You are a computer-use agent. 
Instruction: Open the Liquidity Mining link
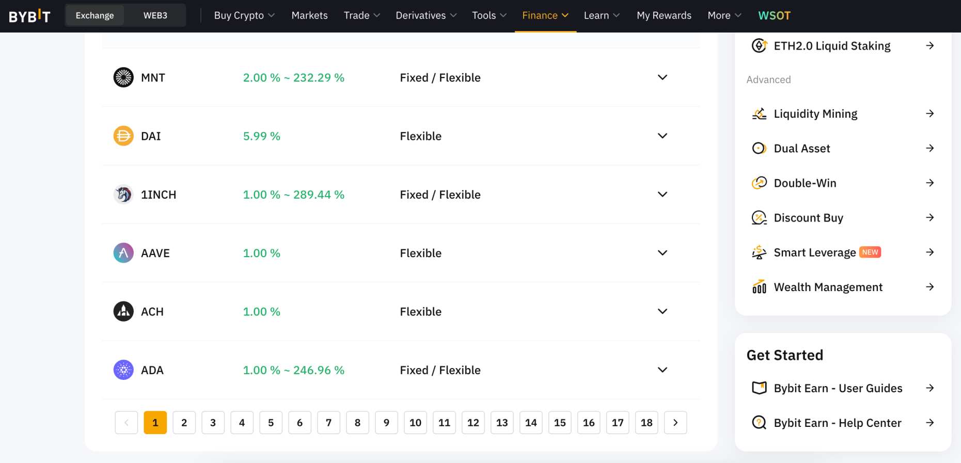[x=815, y=114]
